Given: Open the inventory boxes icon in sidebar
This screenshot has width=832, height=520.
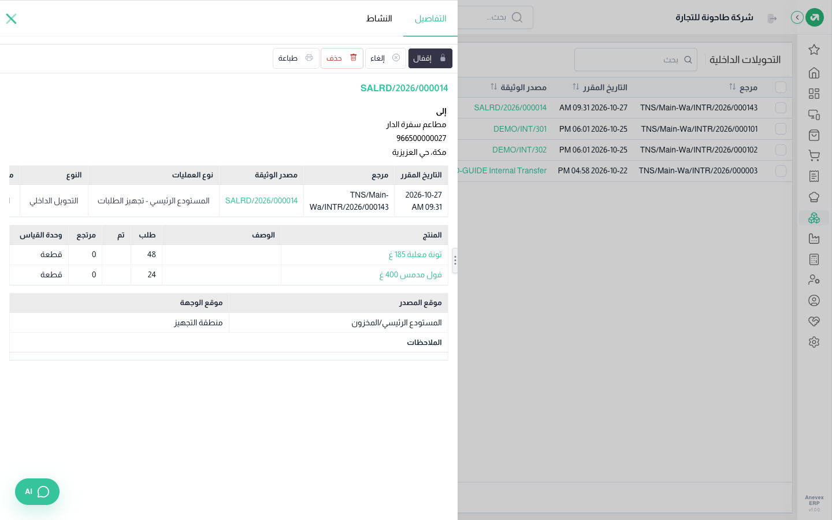Looking at the screenshot, I should click(814, 218).
